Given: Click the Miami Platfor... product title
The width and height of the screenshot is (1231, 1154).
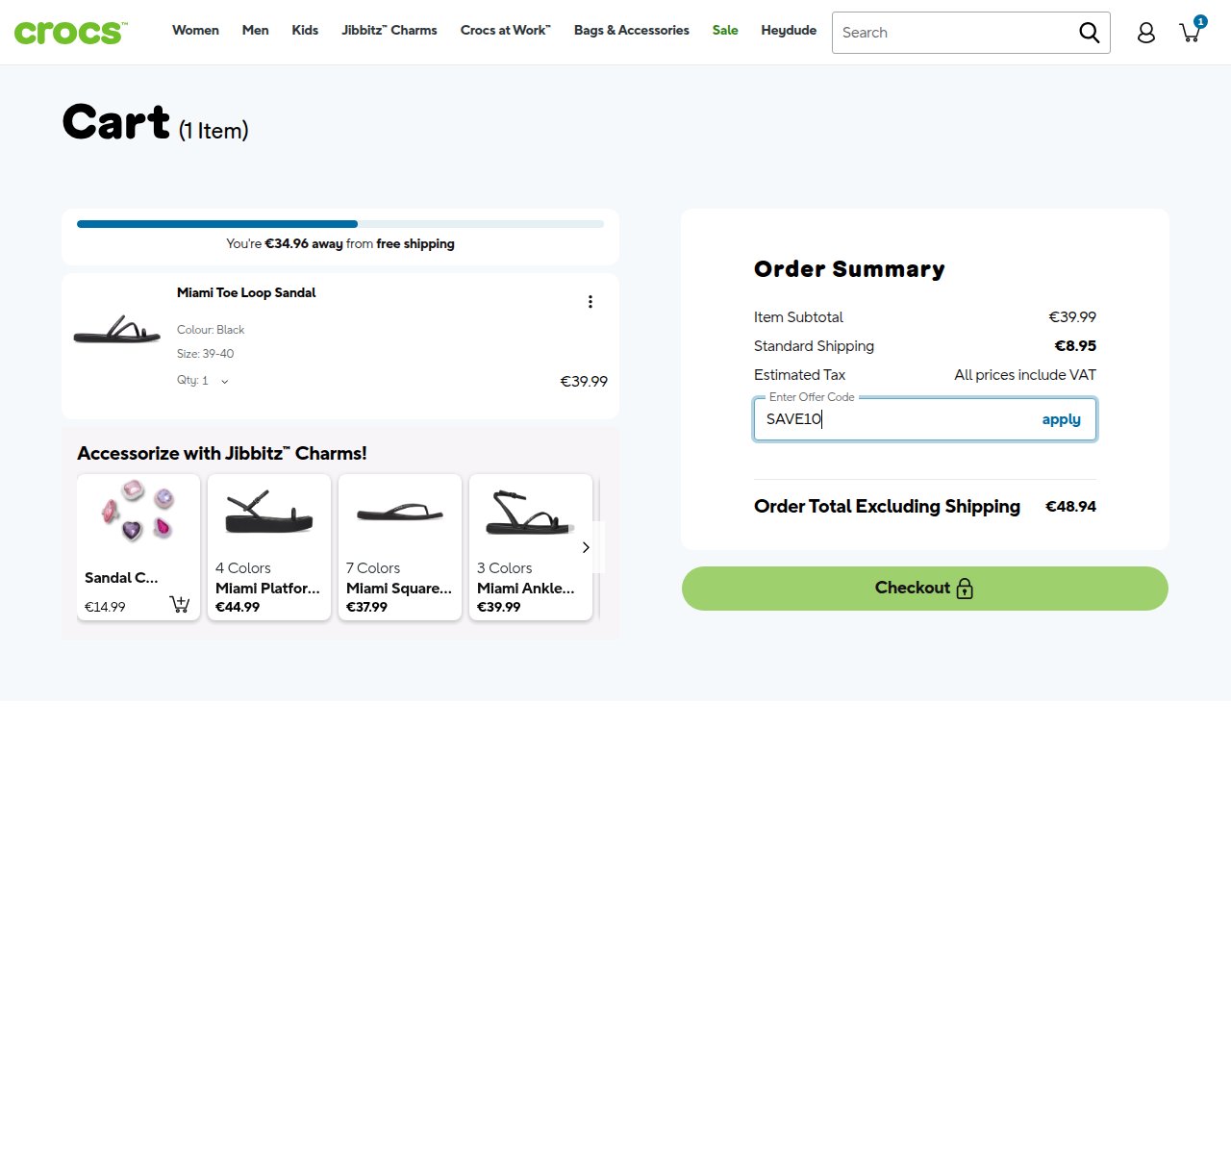Looking at the screenshot, I should (x=267, y=589).
